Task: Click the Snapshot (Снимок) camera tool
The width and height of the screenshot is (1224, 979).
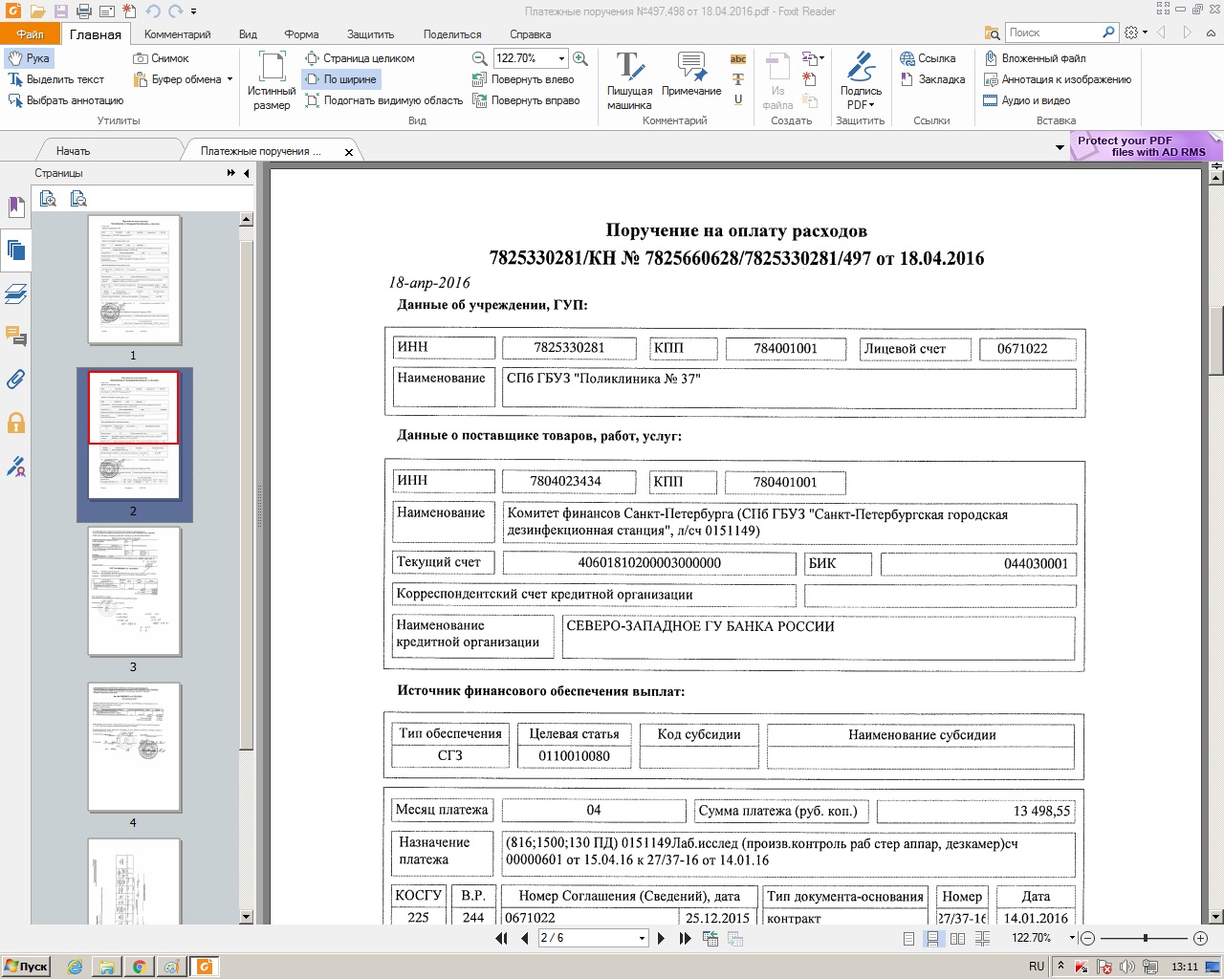Action: [161, 58]
